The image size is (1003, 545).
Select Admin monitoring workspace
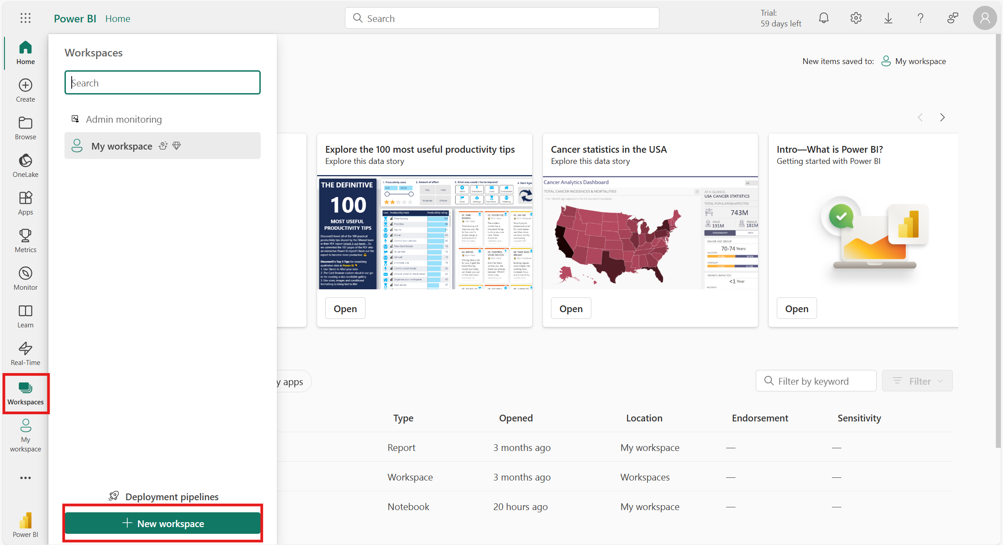[x=124, y=119]
